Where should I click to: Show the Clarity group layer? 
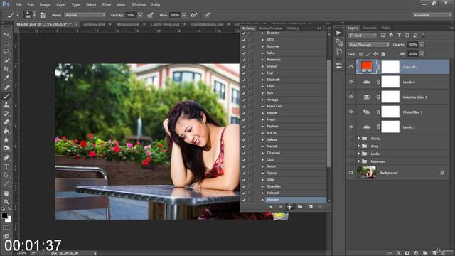[350, 139]
